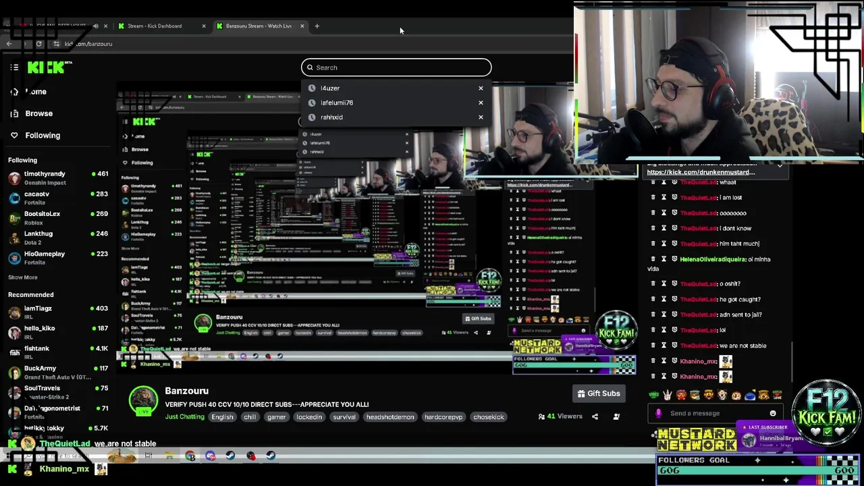Reload the kick.com/banzouru page
This screenshot has width=864, height=486.
[38, 44]
